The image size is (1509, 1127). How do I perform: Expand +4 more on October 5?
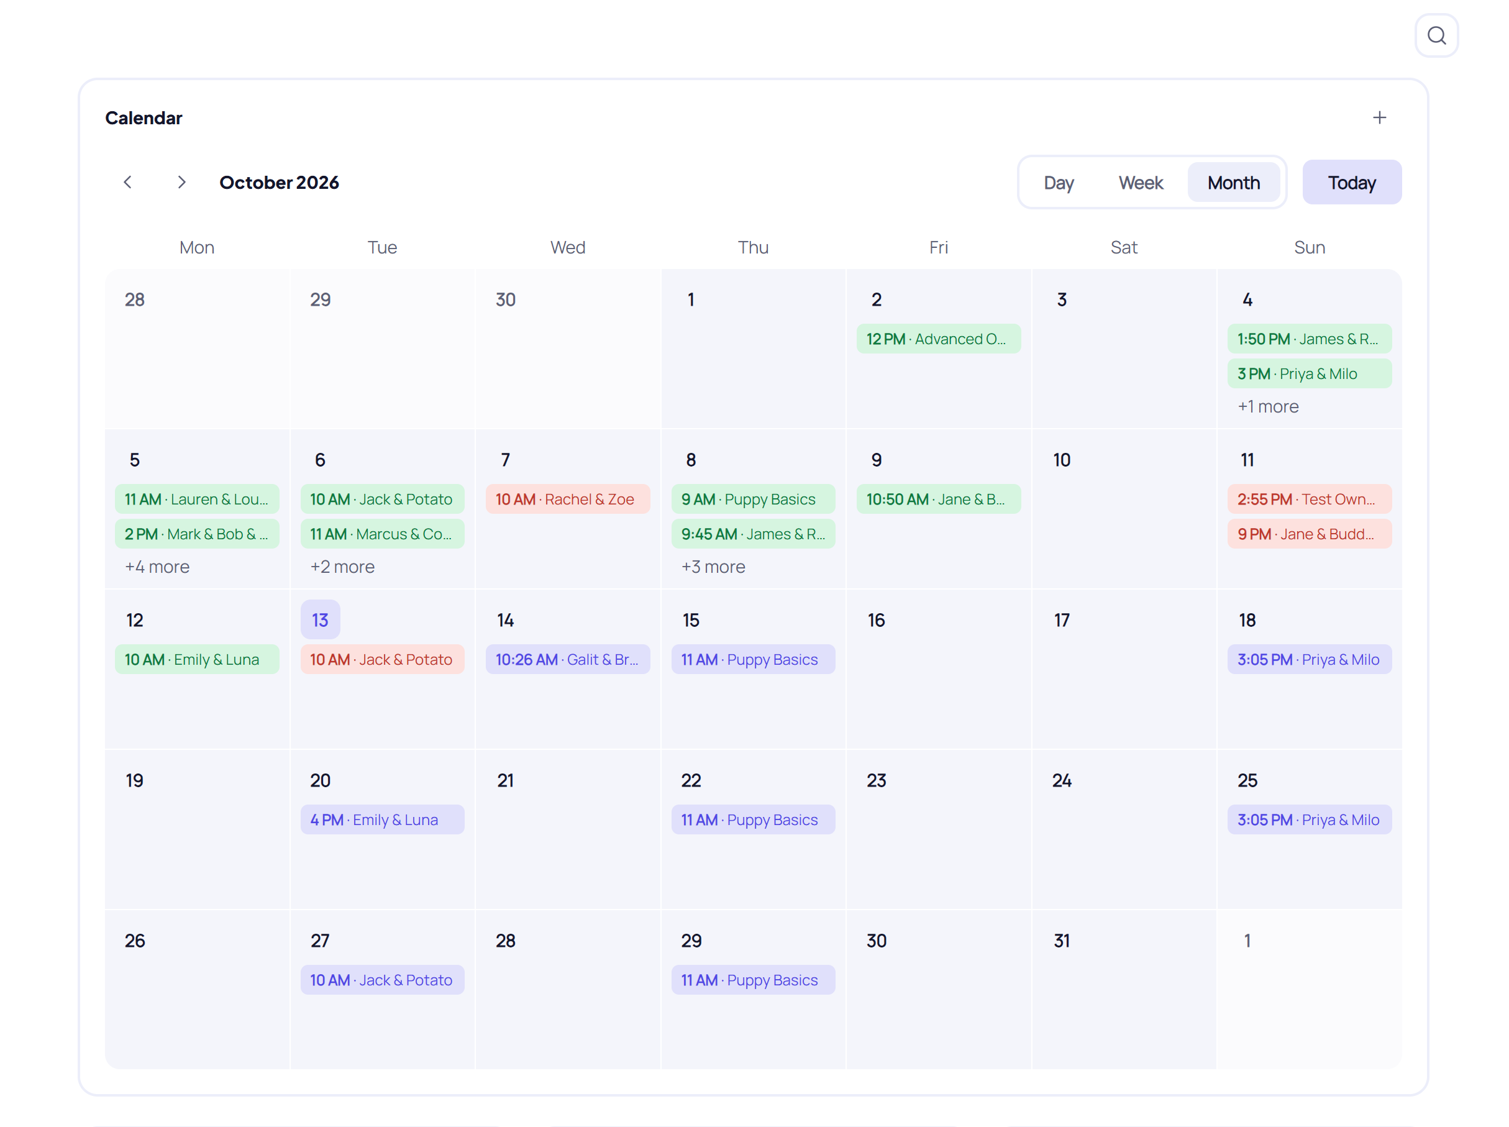click(x=157, y=567)
